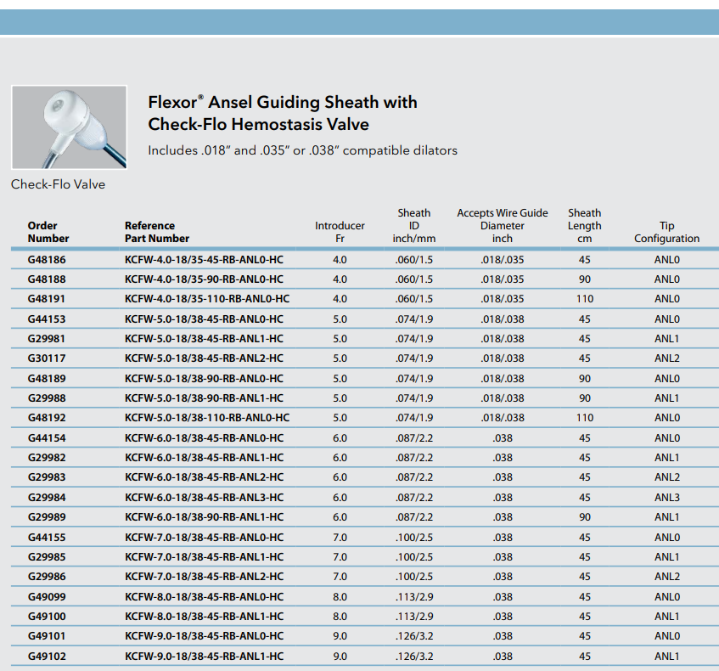This screenshot has height=671, width=719.
Task: Select order number G44153
Action: pos(47,319)
